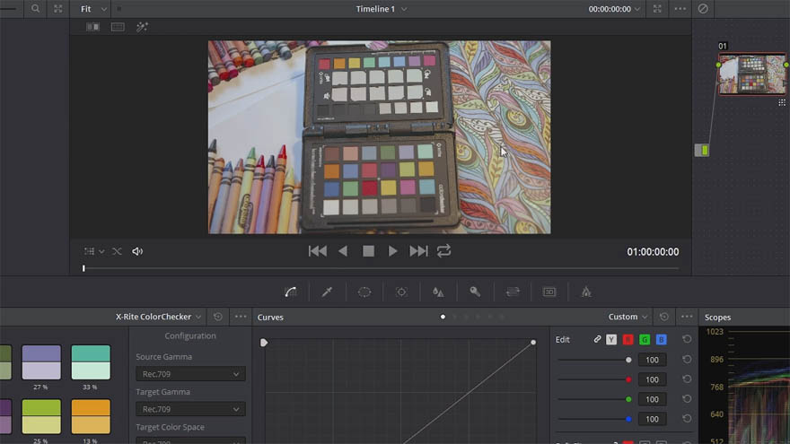790x444 pixels.
Task: Select the Qualifier eyedropper palette
Action: click(327, 292)
